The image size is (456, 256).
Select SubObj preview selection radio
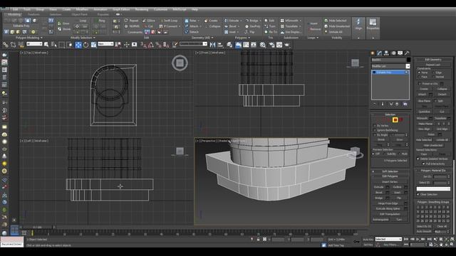click(385, 154)
